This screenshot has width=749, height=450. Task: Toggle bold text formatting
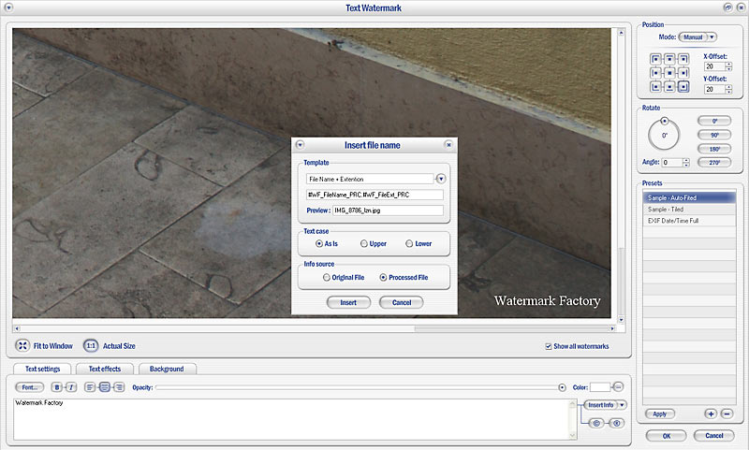(57, 386)
